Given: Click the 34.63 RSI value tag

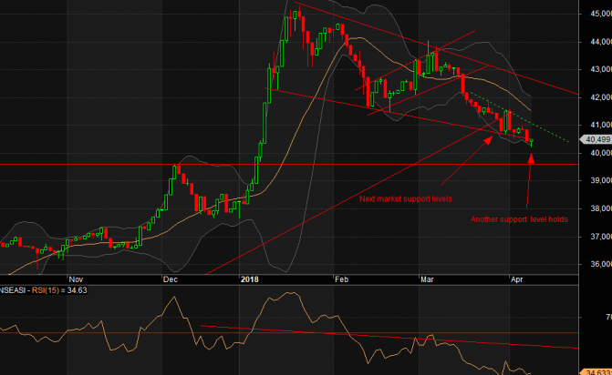Looking at the screenshot, I should tap(597, 371).
